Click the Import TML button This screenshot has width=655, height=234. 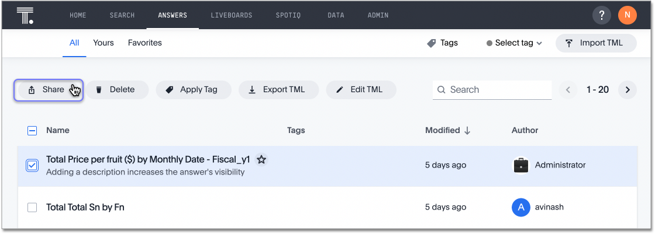point(595,43)
